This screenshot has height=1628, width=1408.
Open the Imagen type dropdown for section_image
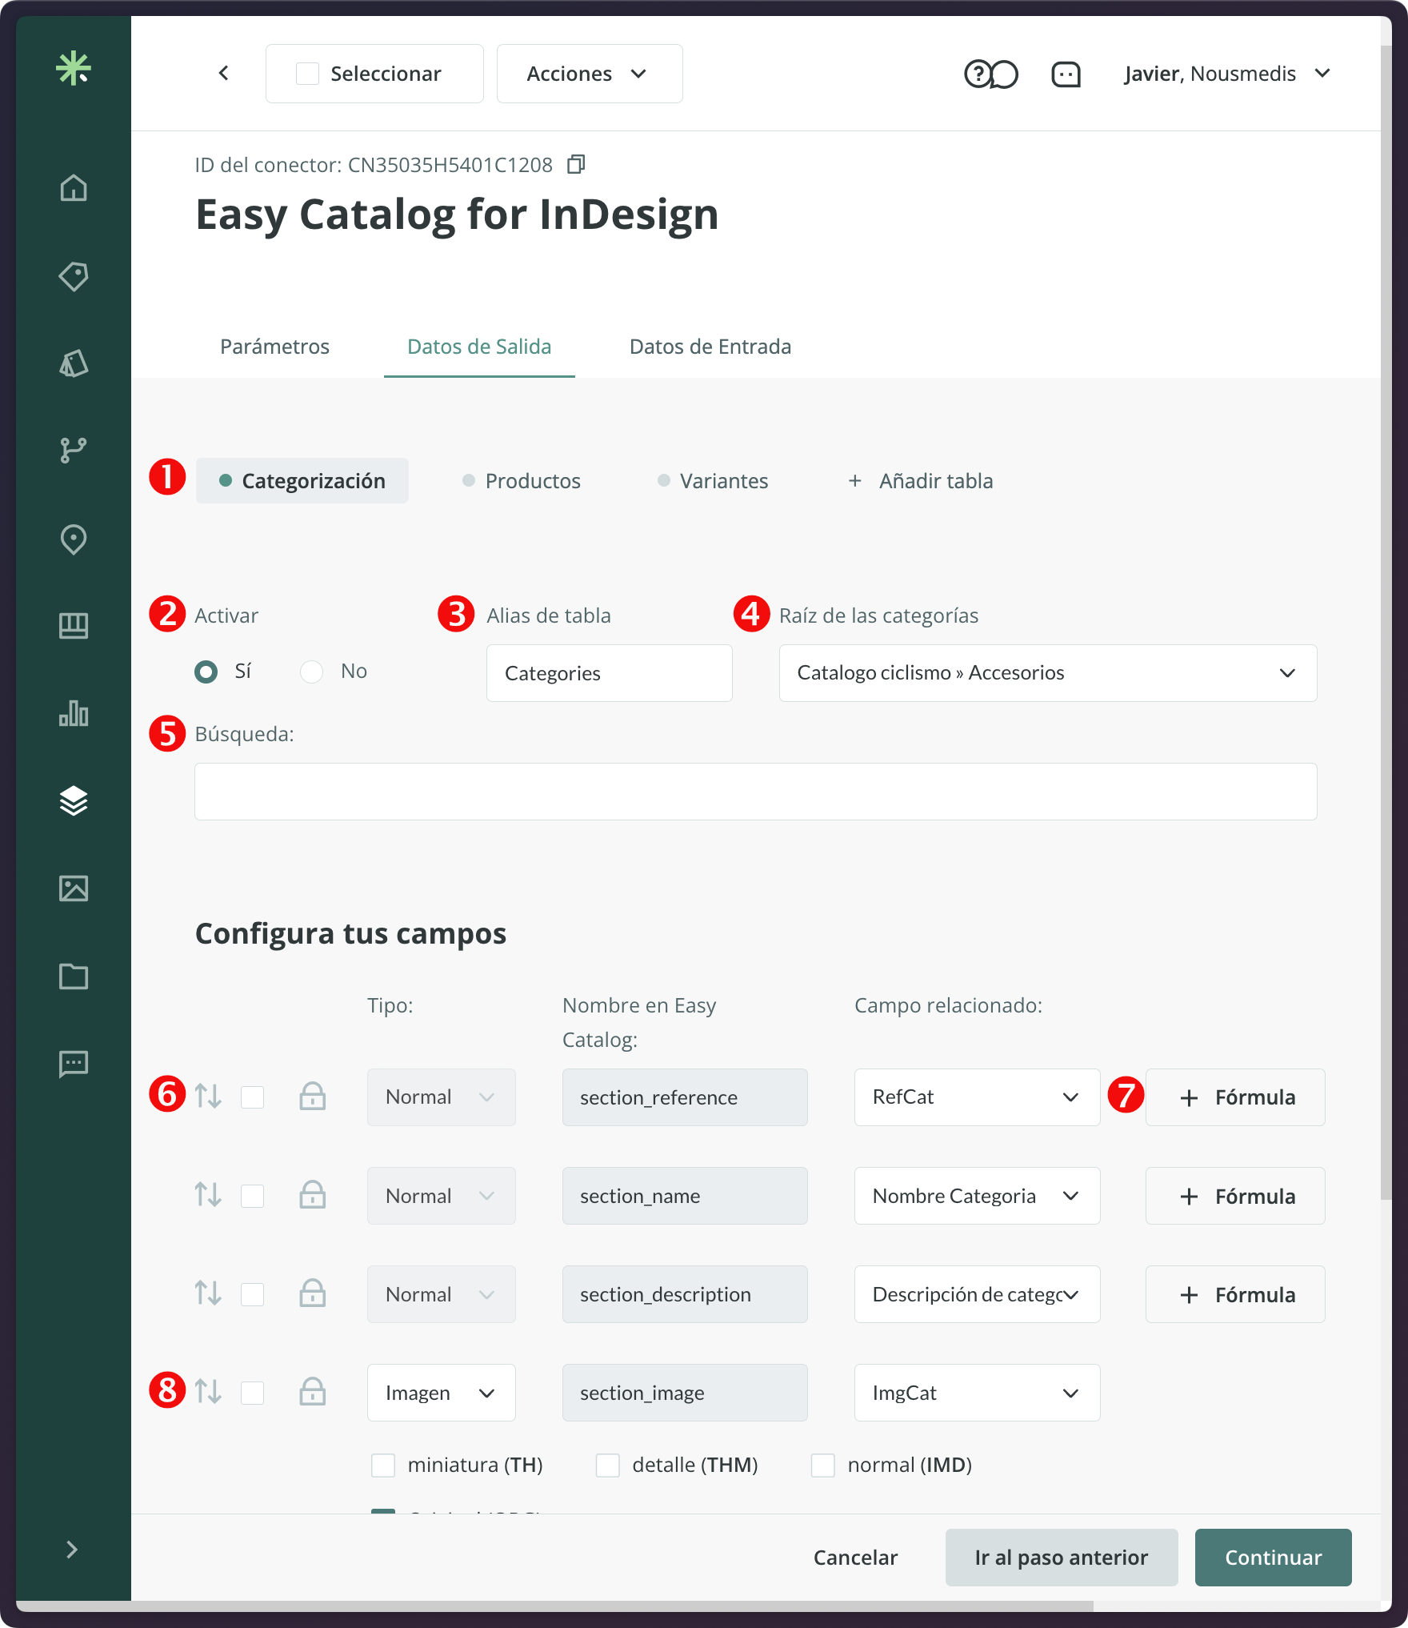click(441, 1393)
